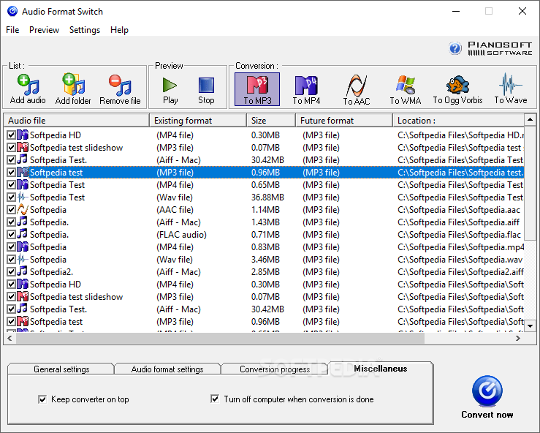The height and width of the screenshot is (433, 540).
Task: Click the horizontal scrollbar thumb
Action: point(220,339)
